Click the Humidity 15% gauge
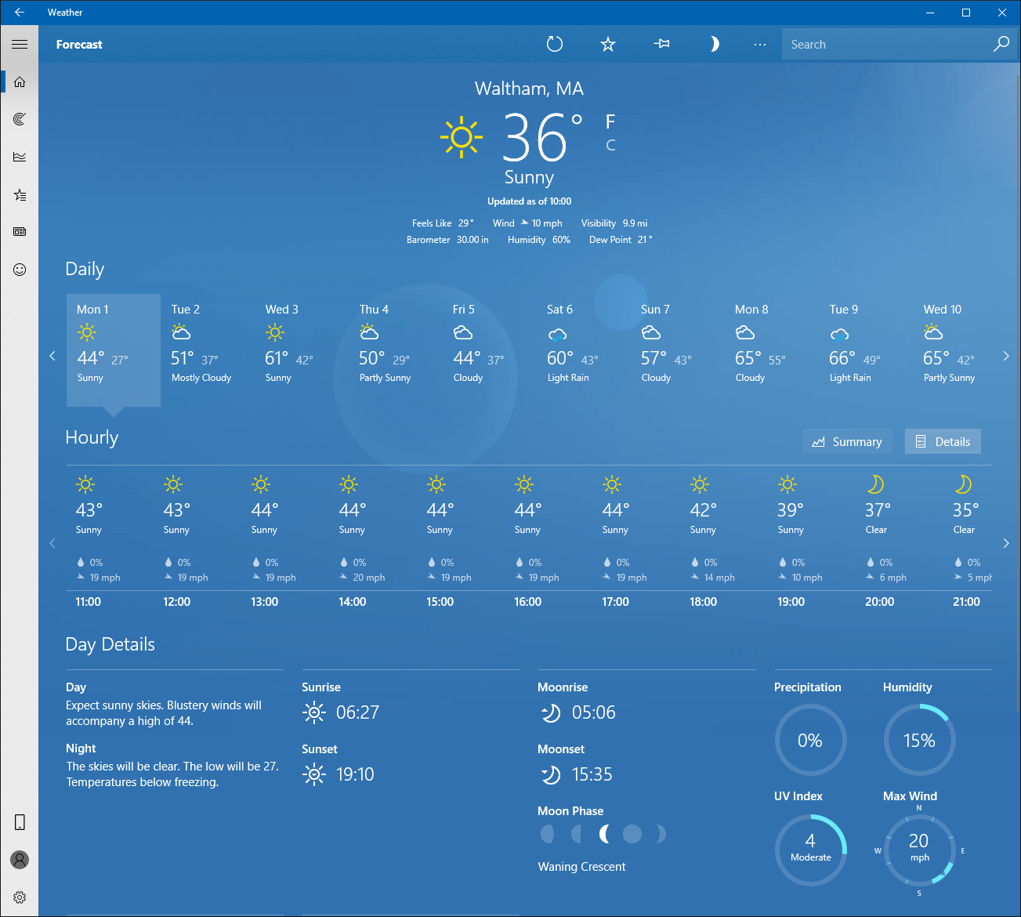The width and height of the screenshot is (1021, 917). click(919, 740)
